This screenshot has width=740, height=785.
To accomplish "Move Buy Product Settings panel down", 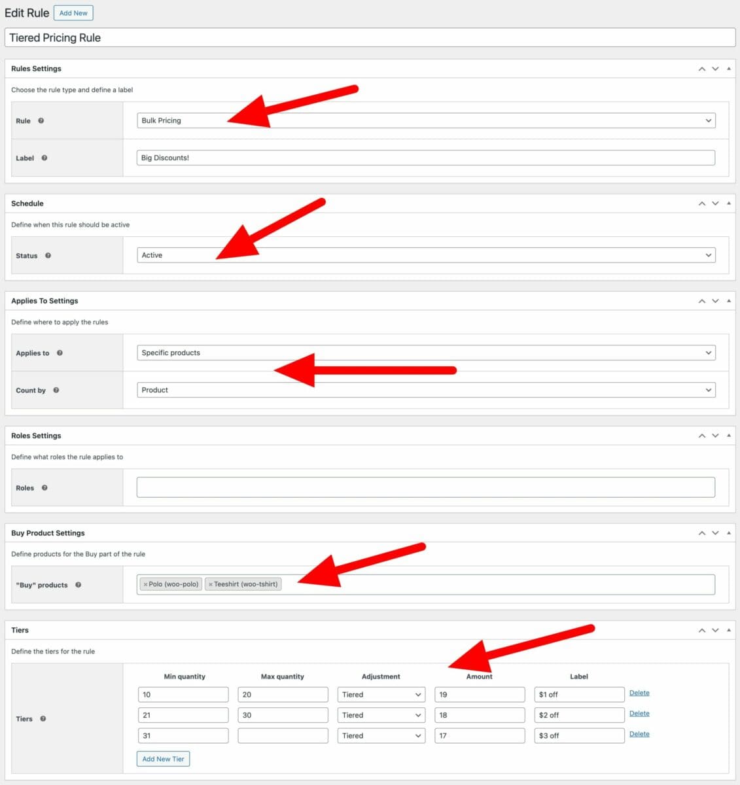I will pyautogui.click(x=715, y=533).
